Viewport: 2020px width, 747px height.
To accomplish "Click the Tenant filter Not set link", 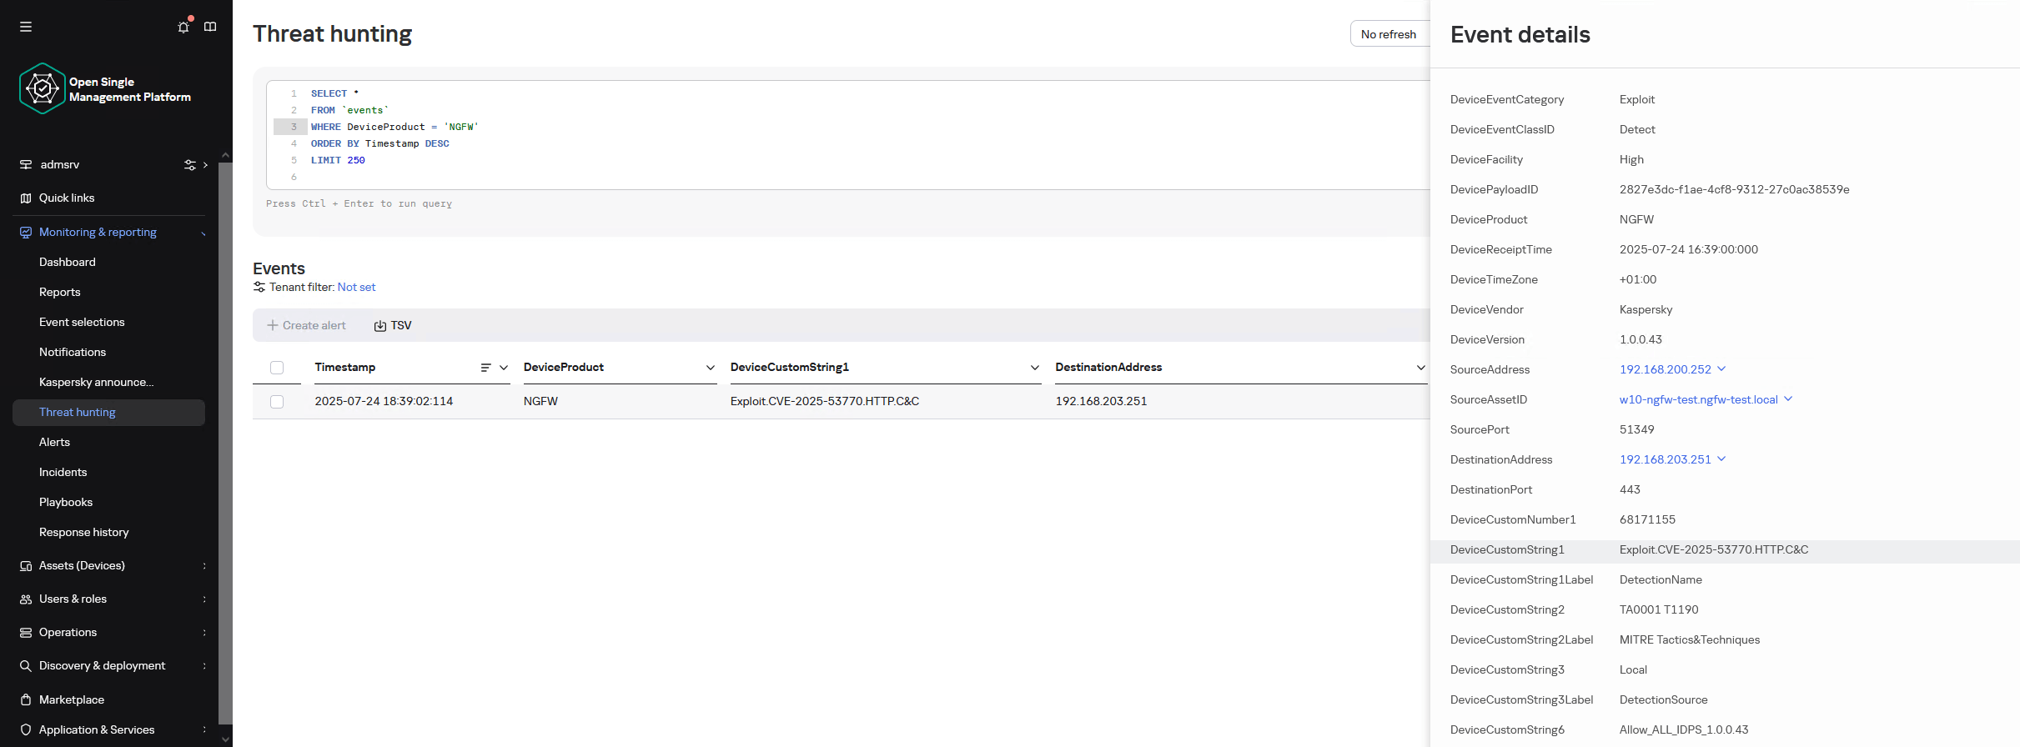I will (356, 287).
